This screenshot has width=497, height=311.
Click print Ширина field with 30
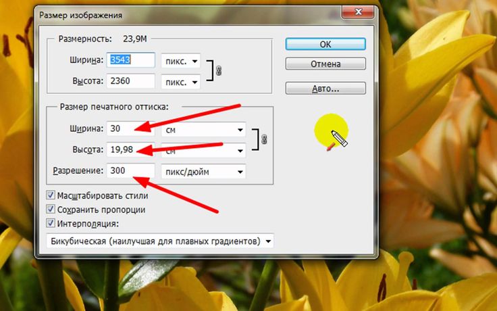click(x=130, y=128)
